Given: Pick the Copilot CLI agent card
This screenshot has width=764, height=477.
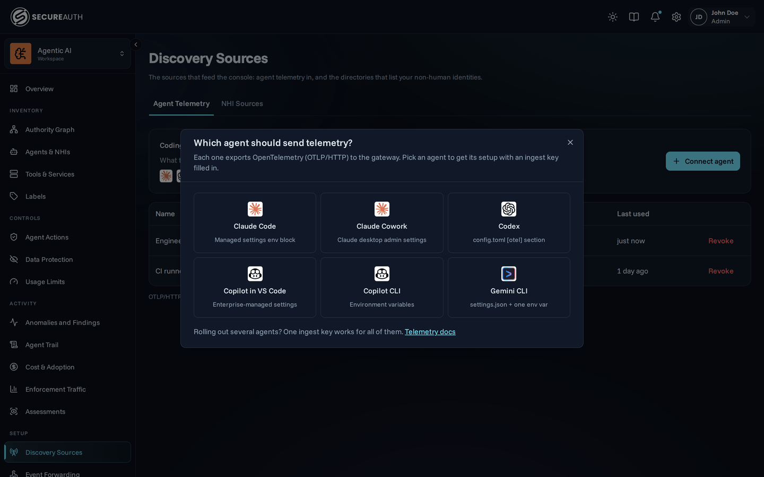Looking at the screenshot, I should (382, 287).
